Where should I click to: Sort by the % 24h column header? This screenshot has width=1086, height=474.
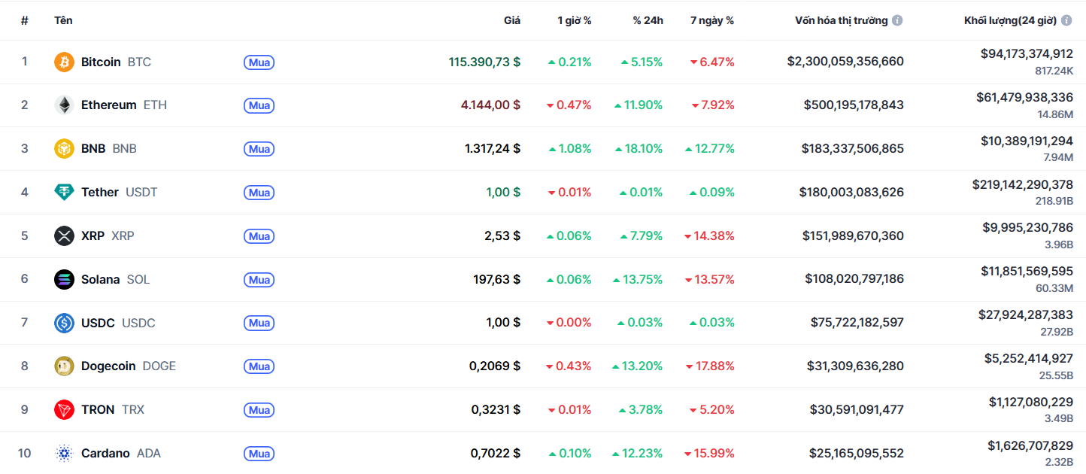648,20
